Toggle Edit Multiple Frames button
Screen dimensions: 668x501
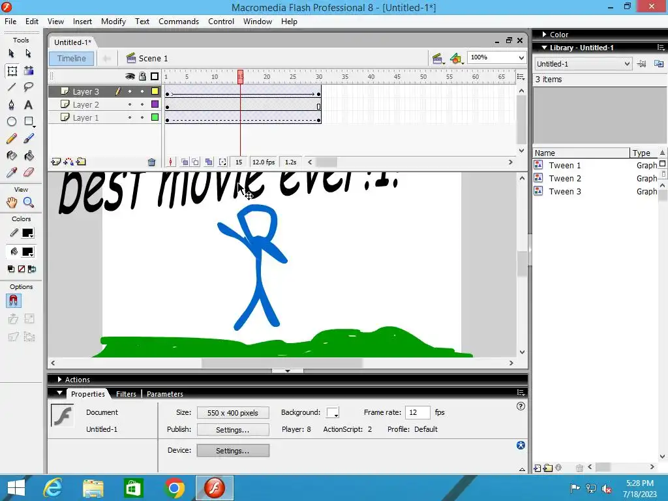click(x=209, y=162)
